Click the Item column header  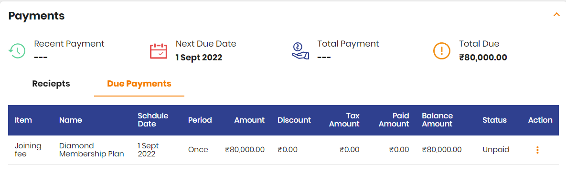tap(23, 120)
